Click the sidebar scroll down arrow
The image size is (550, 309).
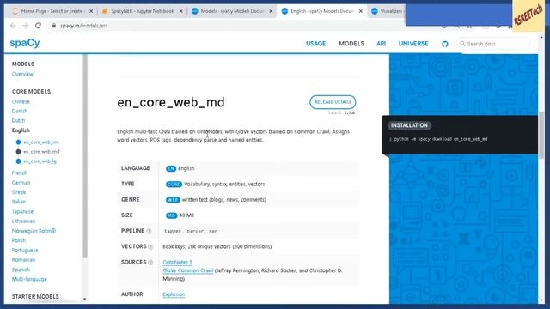coord(84,299)
